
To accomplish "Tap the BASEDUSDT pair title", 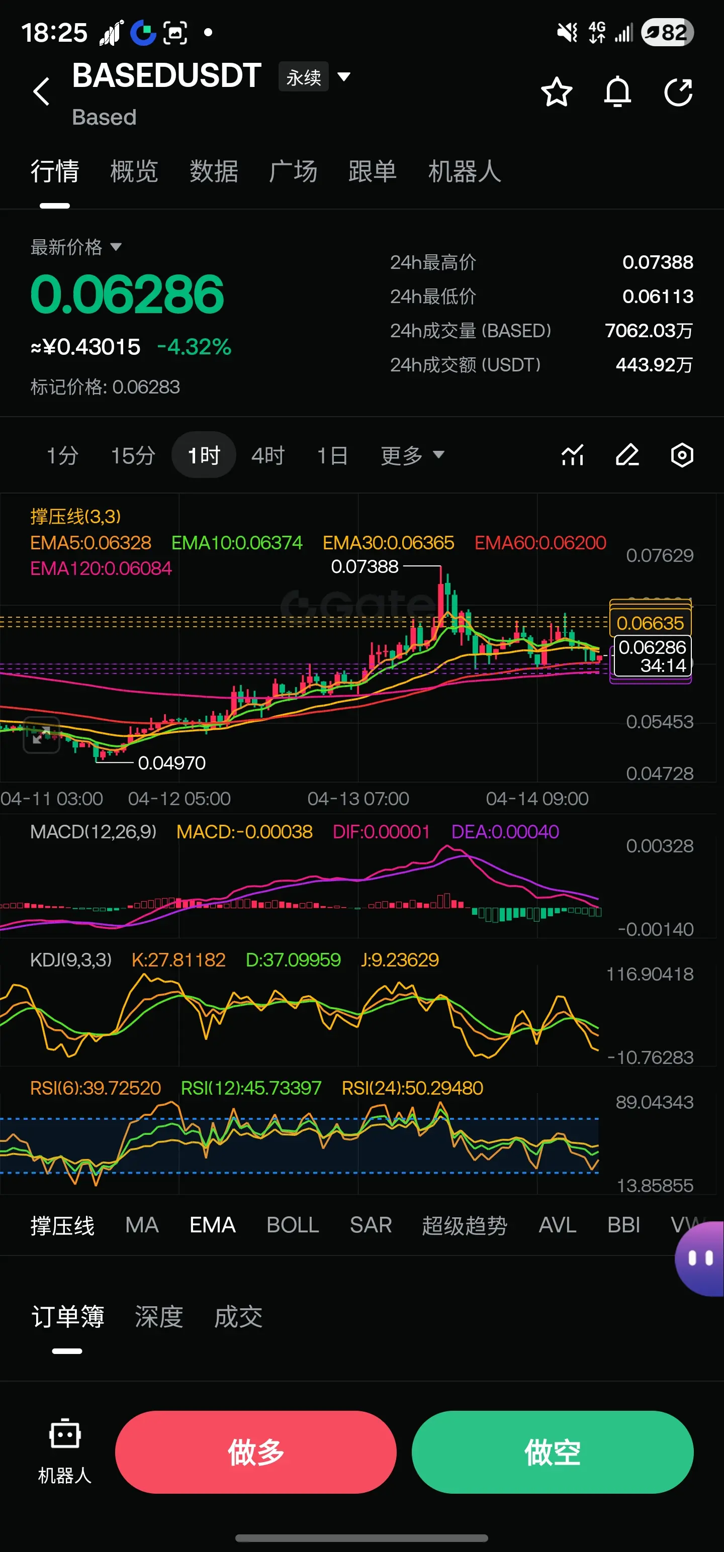I will coord(167,76).
